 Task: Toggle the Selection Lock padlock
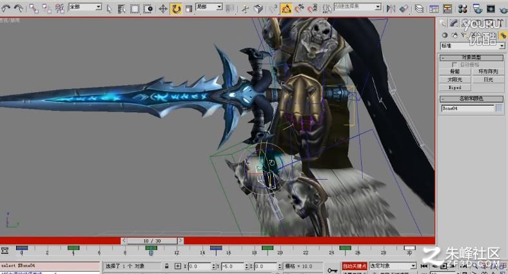tap(166, 266)
